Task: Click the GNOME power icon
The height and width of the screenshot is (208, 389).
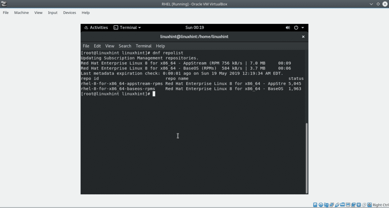Action: [x=296, y=28]
